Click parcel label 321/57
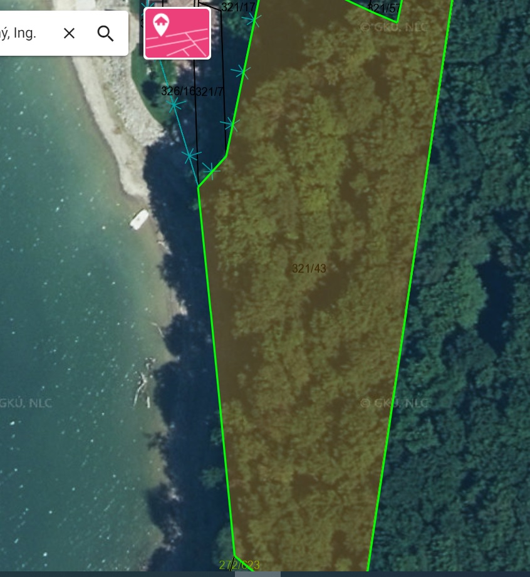530x577 pixels. coord(384,8)
